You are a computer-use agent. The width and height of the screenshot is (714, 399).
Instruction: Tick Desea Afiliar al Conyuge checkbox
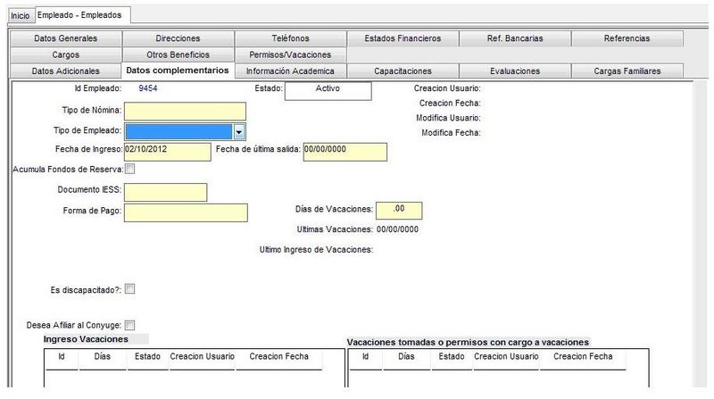pos(129,325)
